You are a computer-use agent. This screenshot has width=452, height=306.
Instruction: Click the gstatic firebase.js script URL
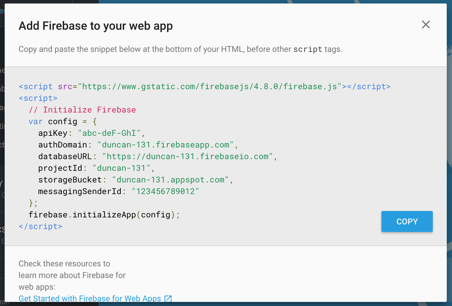(x=209, y=87)
